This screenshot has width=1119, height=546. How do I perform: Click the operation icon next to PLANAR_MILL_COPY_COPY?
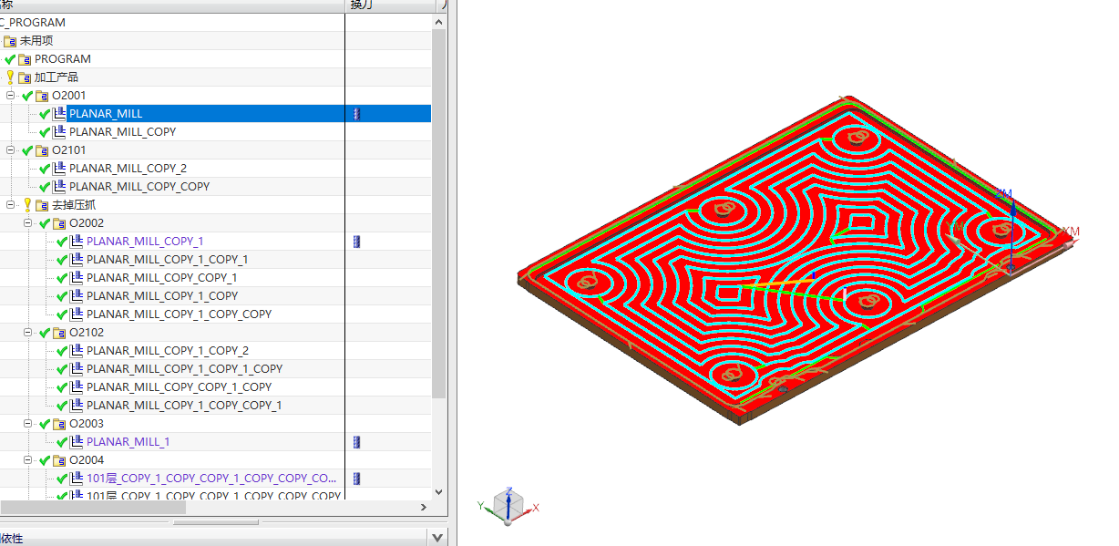point(60,187)
